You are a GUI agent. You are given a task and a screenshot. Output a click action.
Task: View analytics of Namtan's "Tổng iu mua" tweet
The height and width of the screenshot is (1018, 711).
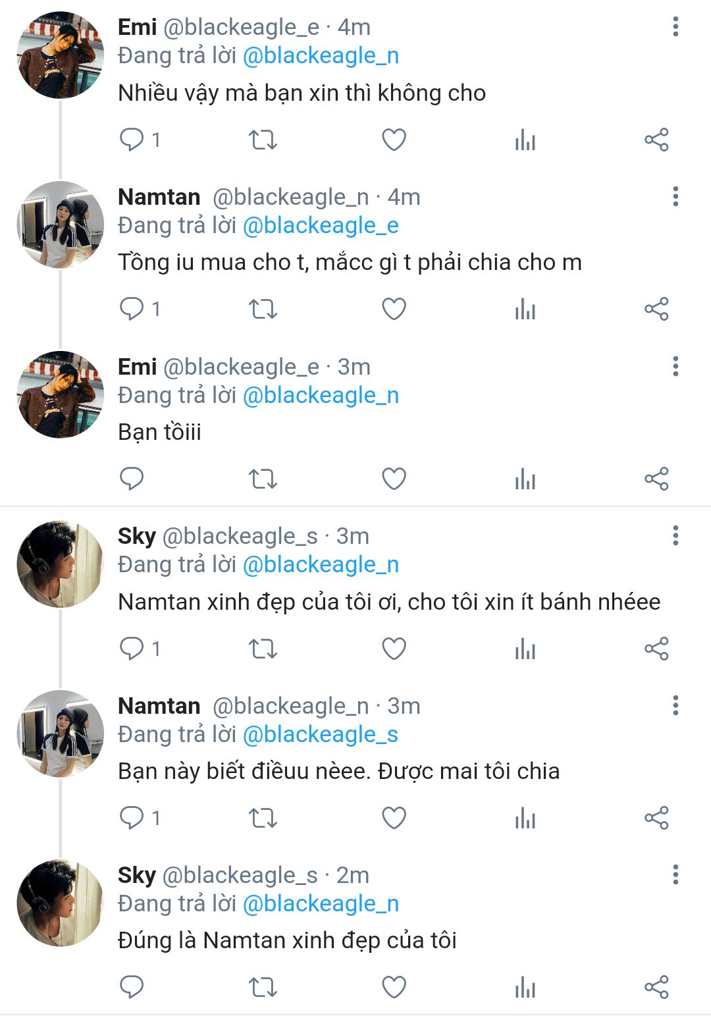pyautogui.click(x=525, y=309)
